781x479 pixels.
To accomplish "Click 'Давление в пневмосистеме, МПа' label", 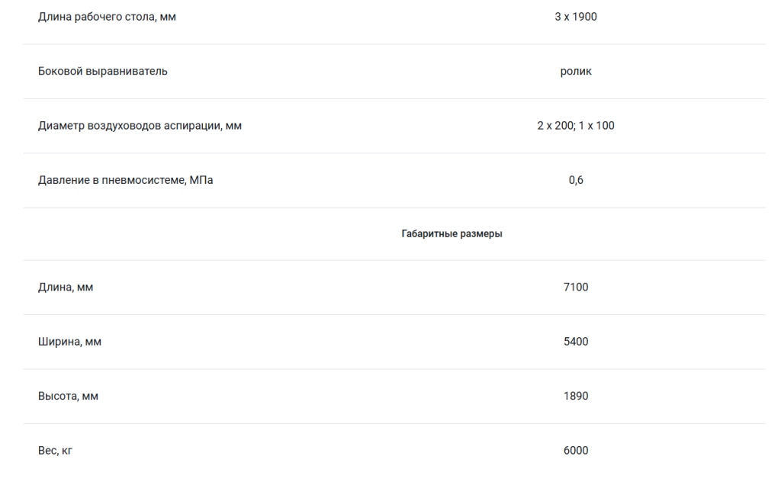I will 125,180.
